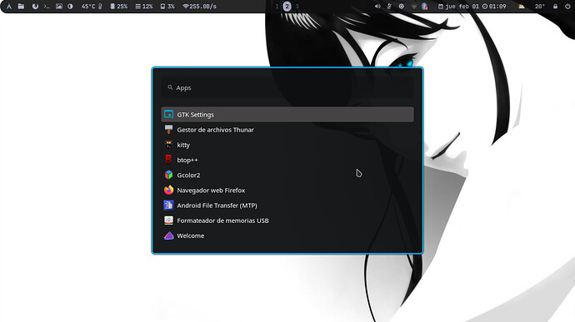The image size is (575, 322).
Task: Click the 25% CPU usage module
Action: [x=119, y=6]
